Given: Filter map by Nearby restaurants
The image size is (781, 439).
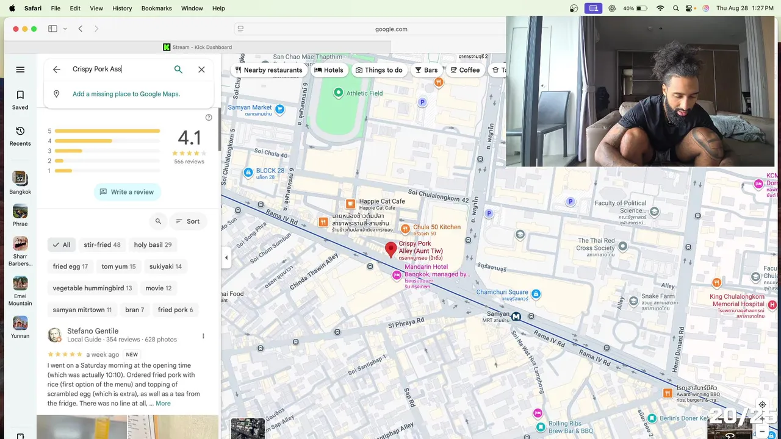Looking at the screenshot, I should (269, 70).
